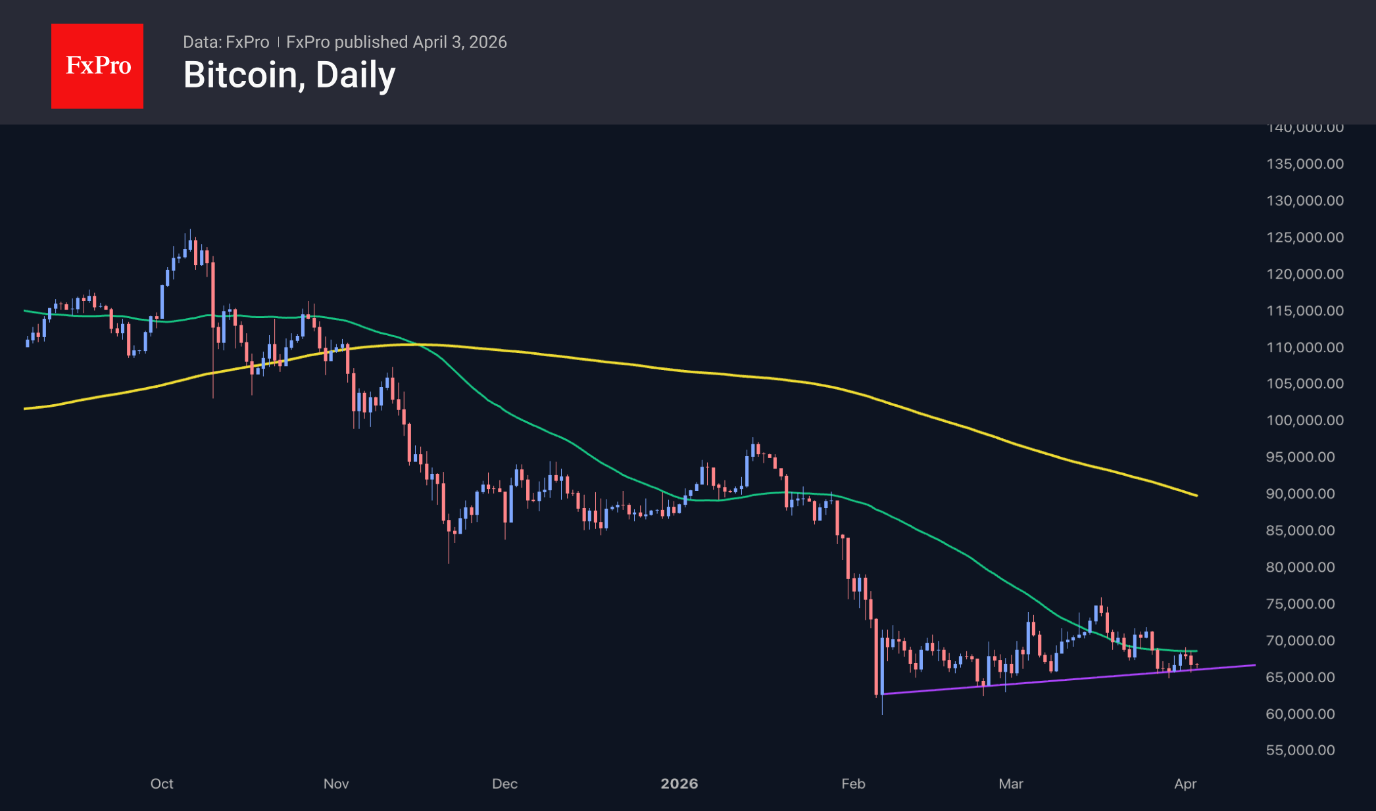The width and height of the screenshot is (1376, 811).
Task: Click the 90,000.00 price axis label
Action: (1300, 494)
